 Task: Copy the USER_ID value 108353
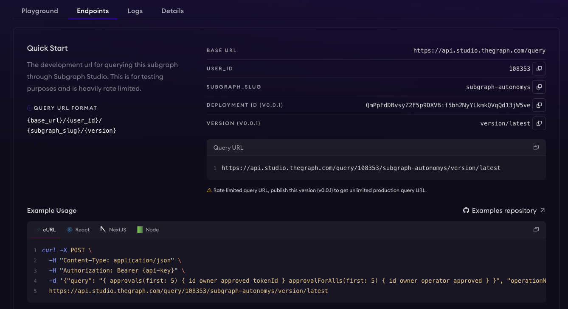tap(539, 69)
